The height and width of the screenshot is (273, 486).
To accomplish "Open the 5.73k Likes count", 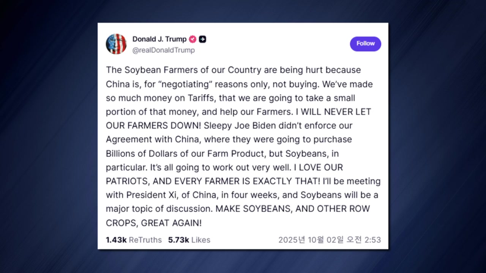I will 178,240.
